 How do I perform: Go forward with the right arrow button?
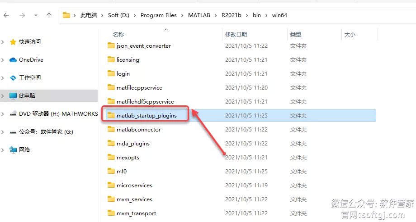pyautogui.click(x=22, y=15)
